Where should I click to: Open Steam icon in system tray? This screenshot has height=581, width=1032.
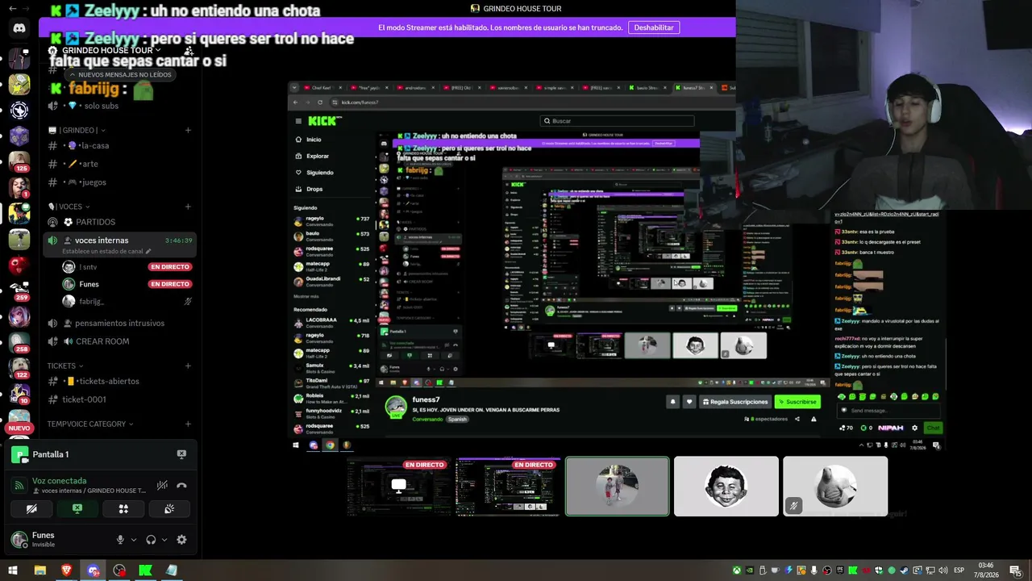(903, 571)
